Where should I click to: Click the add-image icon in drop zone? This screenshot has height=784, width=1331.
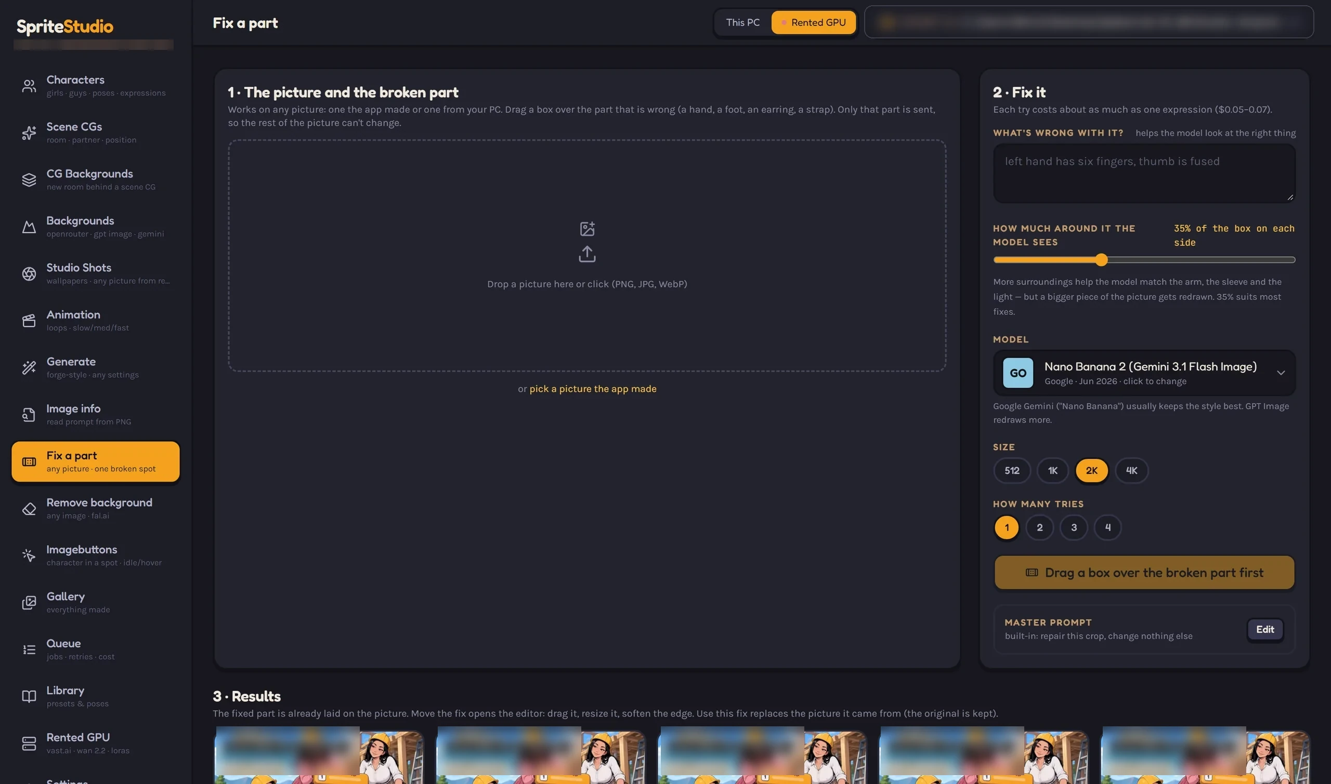point(587,229)
